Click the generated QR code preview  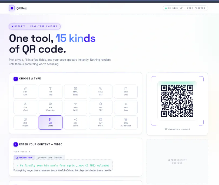pos(177,101)
